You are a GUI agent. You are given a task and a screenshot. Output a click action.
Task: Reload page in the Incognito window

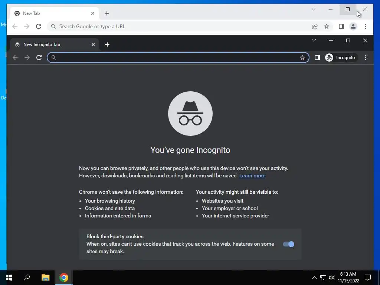(39, 58)
